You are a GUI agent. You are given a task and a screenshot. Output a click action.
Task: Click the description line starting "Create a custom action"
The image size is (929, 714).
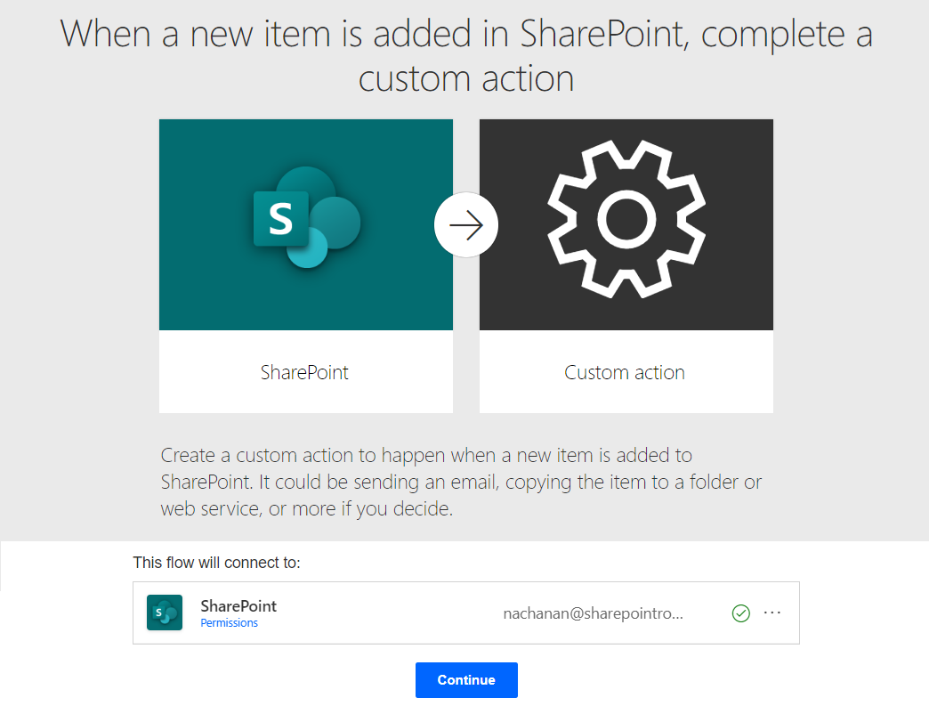pyautogui.click(x=426, y=456)
